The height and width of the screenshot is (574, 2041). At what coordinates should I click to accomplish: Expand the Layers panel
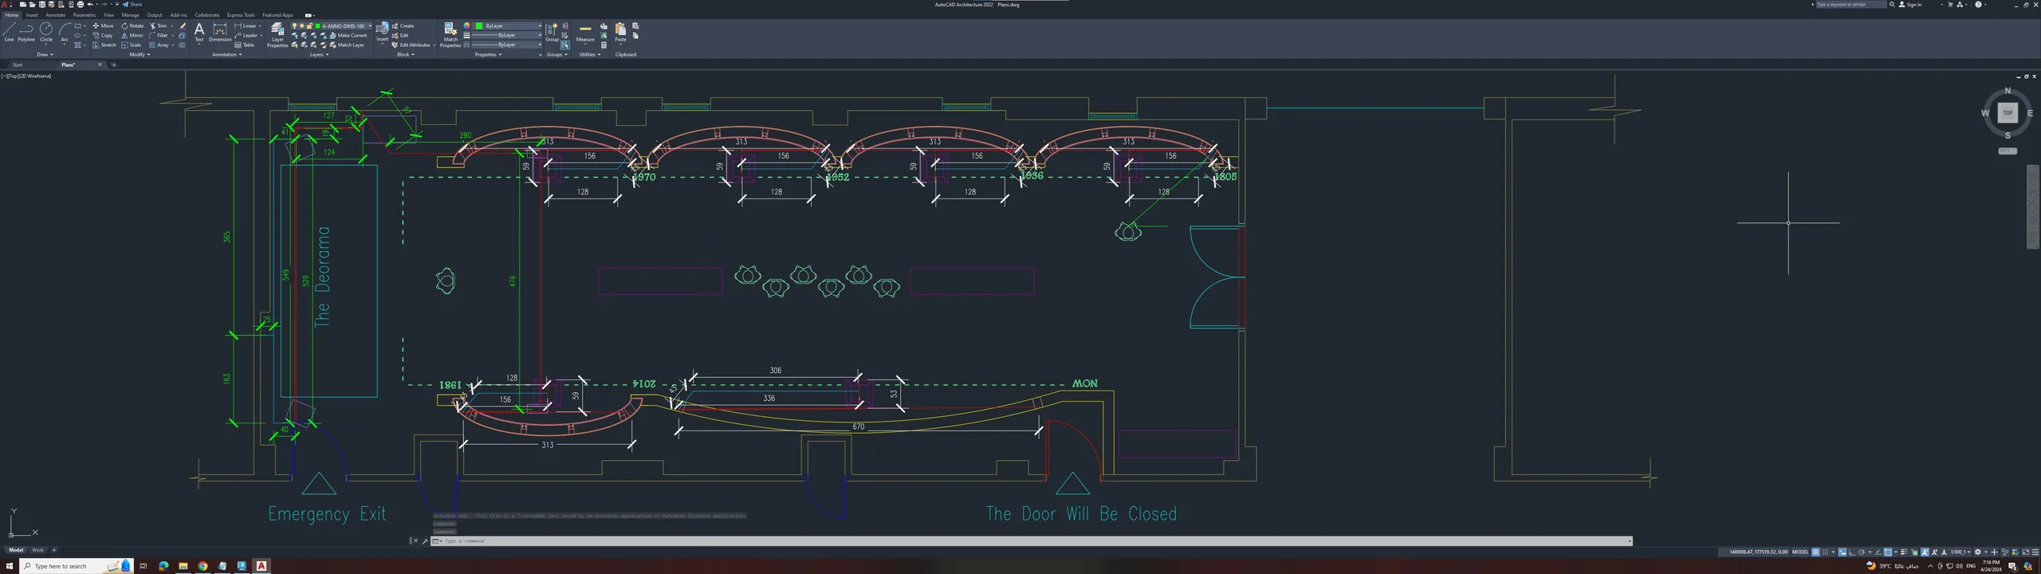tap(319, 54)
